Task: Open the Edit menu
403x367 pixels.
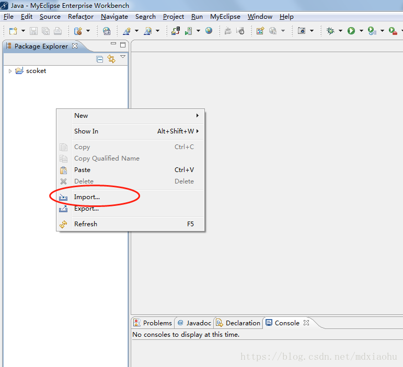Action: click(27, 17)
